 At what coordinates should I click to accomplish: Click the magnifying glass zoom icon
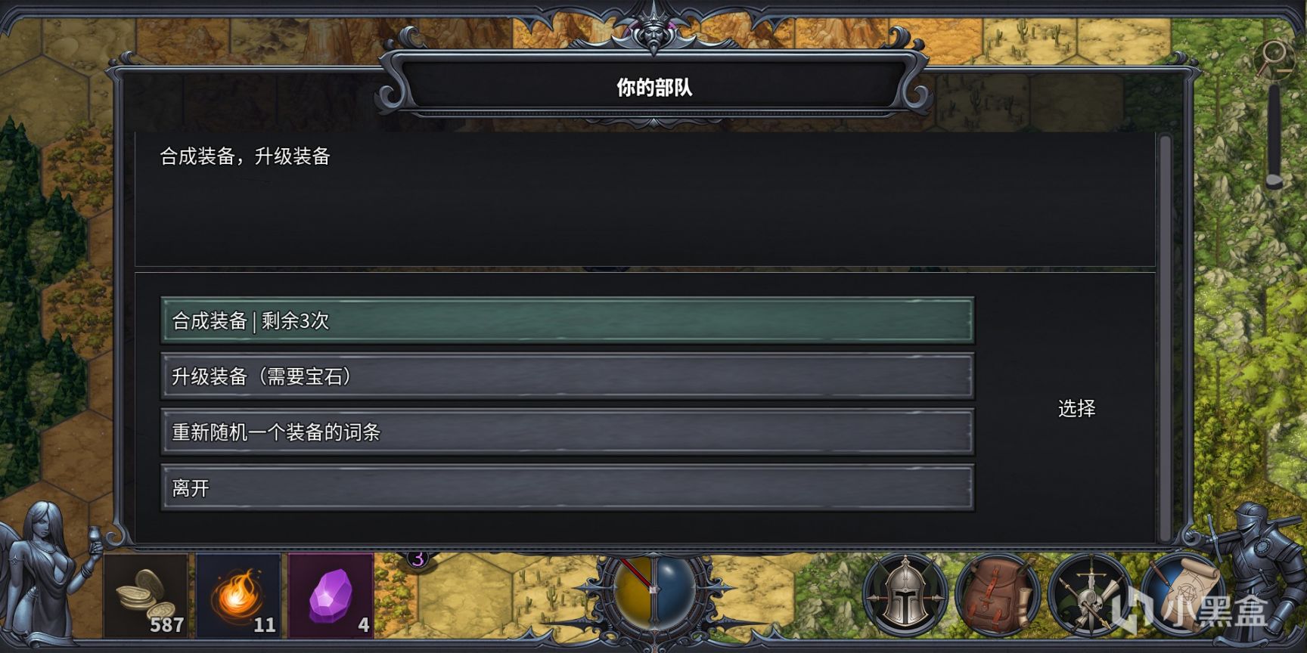1274,57
